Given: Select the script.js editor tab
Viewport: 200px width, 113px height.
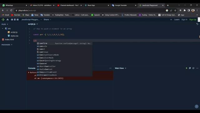Looking at the screenshot, I should 32,24.
